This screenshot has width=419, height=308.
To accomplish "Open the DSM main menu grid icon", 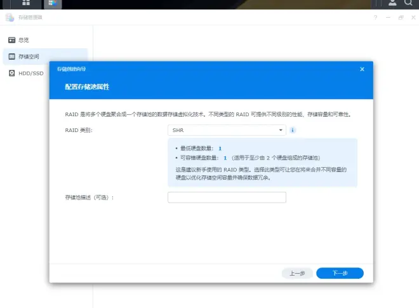I will point(26,3).
